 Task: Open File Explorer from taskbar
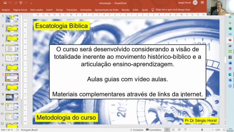pos(230,23)
